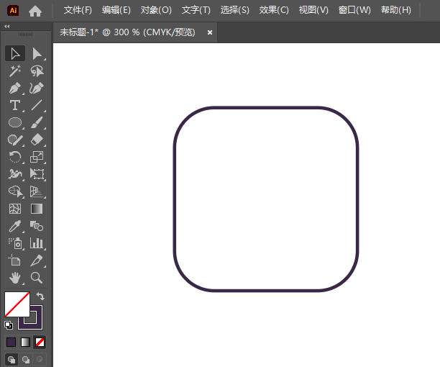440x367 pixels.
Task: Click the rounded rectangle outline on canvas
Action: coord(266,109)
